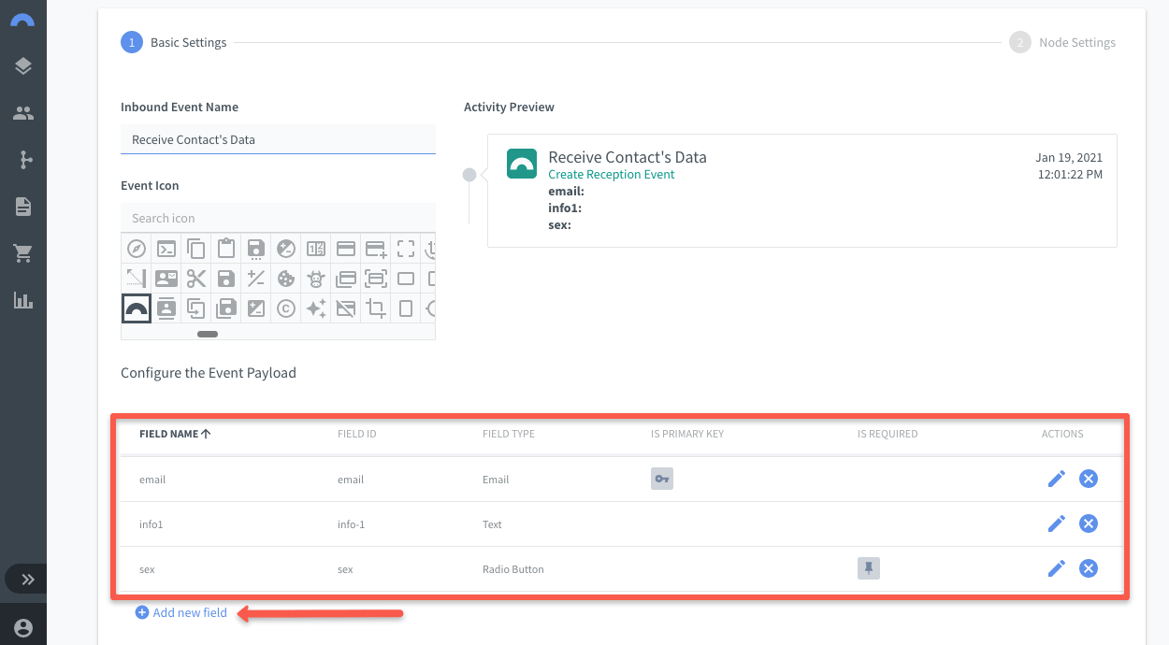The width and height of the screenshot is (1169, 645).
Task: Select the contact mail card event icon
Action: (166, 279)
